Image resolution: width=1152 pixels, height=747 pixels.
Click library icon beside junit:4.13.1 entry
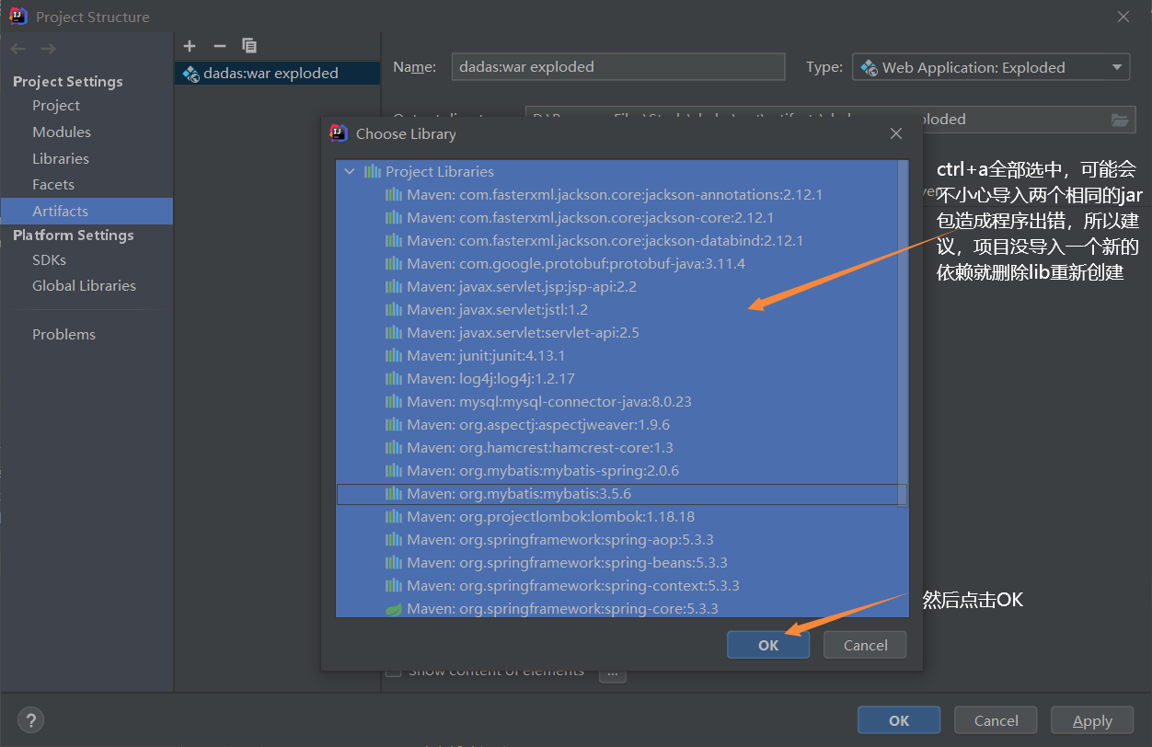point(393,356)
